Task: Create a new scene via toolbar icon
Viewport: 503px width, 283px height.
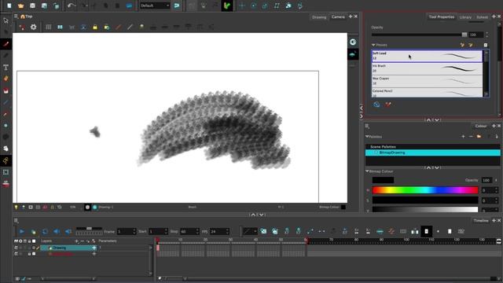Action: pos(9,6)
